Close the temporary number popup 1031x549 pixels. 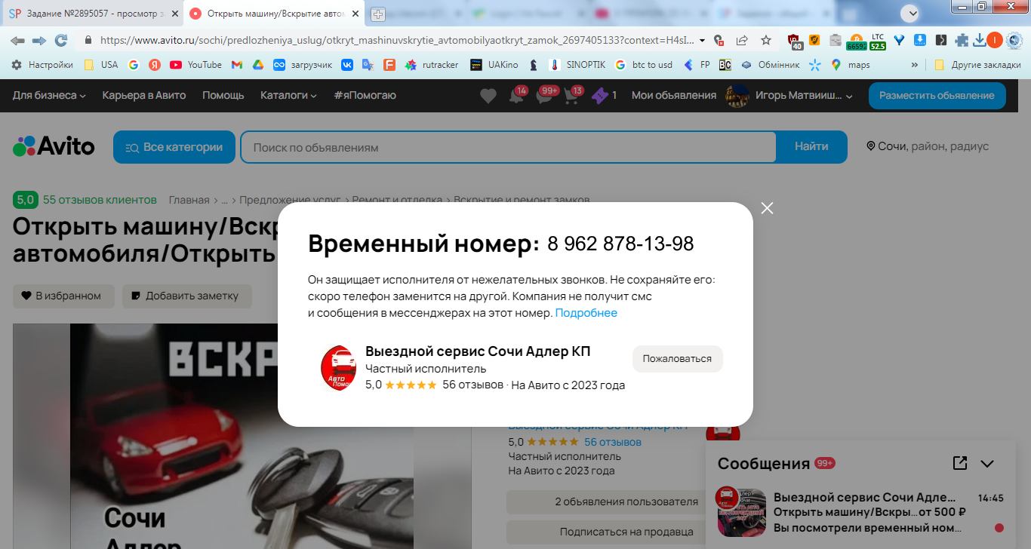coord(768,208)
